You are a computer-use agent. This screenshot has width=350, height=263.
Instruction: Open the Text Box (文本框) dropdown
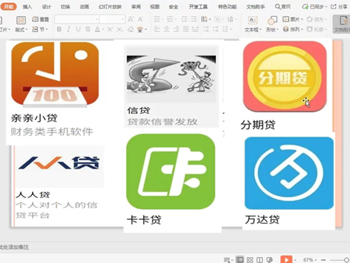[253, 30]
